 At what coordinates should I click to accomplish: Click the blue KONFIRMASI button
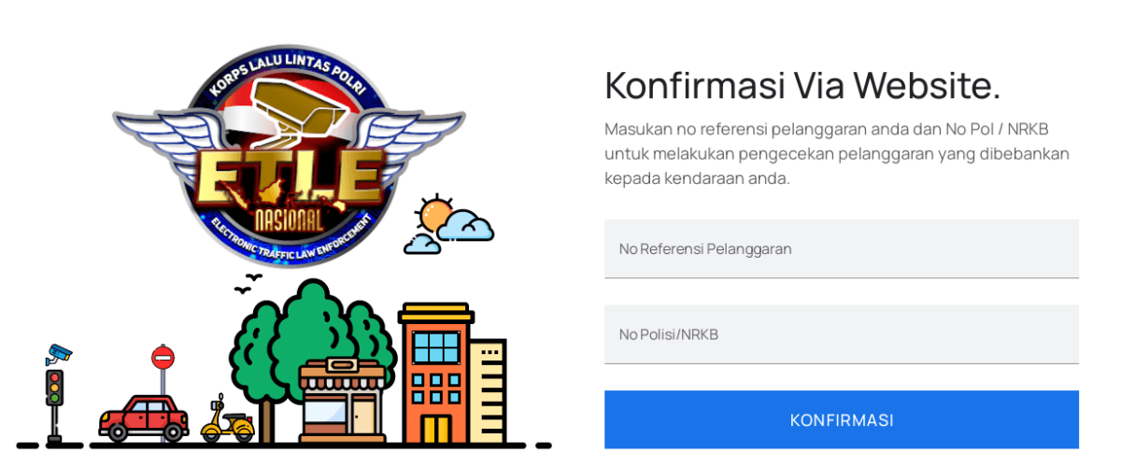842,419
